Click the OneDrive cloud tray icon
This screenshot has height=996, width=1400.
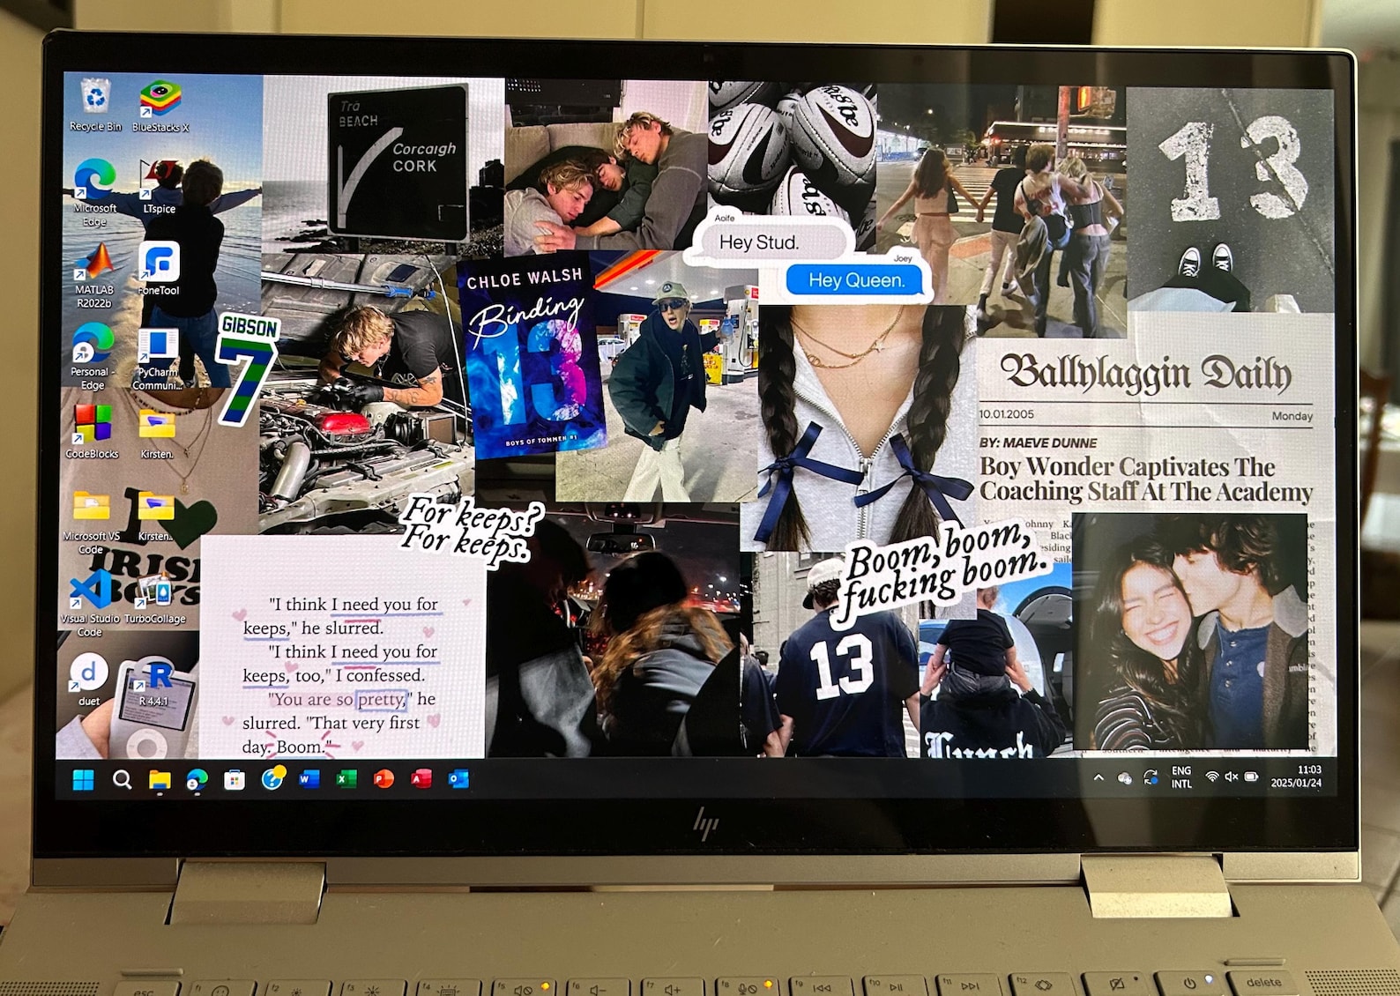click(1124, 778)
